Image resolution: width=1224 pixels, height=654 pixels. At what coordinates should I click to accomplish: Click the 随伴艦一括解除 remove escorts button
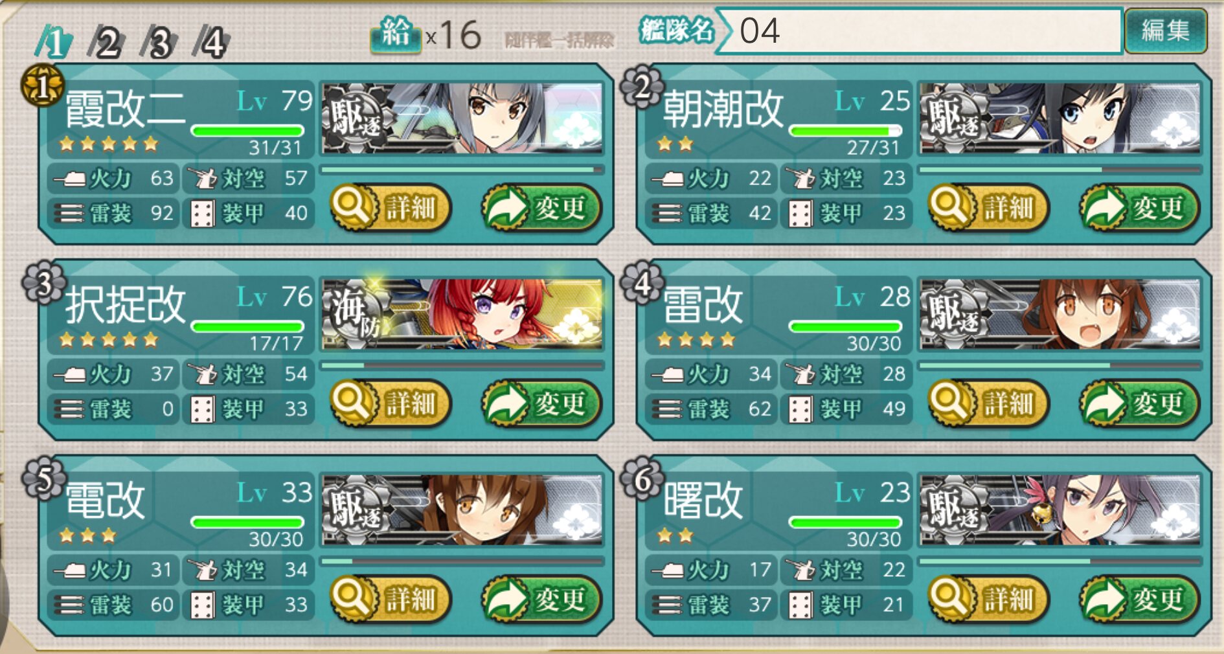point(560,41)
